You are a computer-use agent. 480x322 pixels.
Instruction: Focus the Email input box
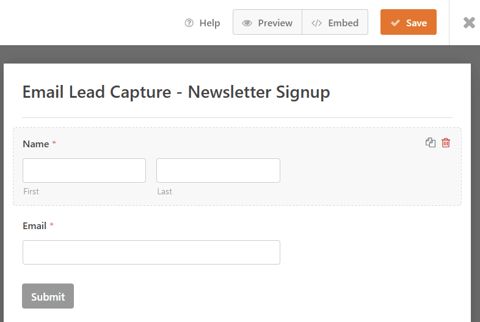(x=151, y=252)
